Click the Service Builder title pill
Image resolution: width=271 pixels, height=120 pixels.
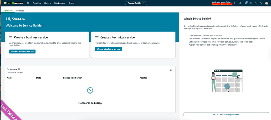click(x=136, y=3)
